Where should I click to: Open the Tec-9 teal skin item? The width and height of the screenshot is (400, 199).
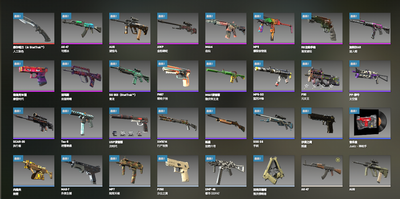point(82,123)
